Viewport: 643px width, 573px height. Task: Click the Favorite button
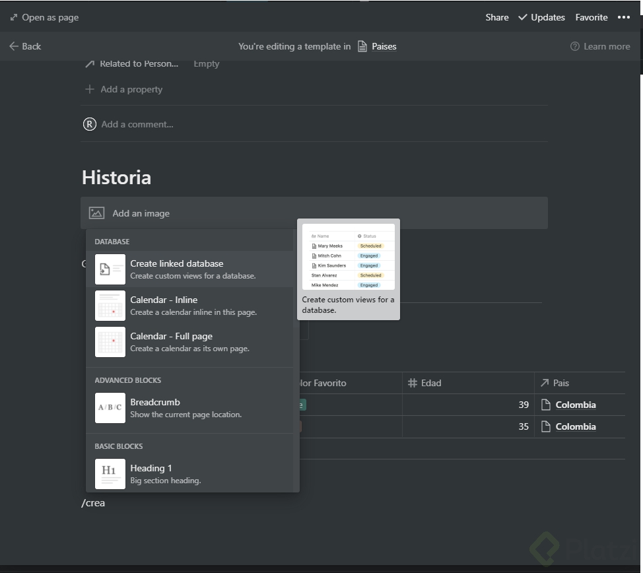[592, 17]
